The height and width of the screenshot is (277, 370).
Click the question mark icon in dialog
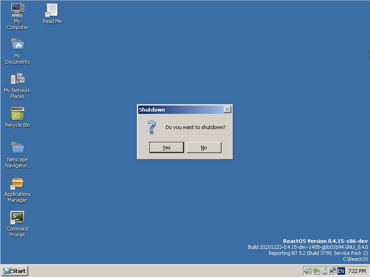[152, 127]
